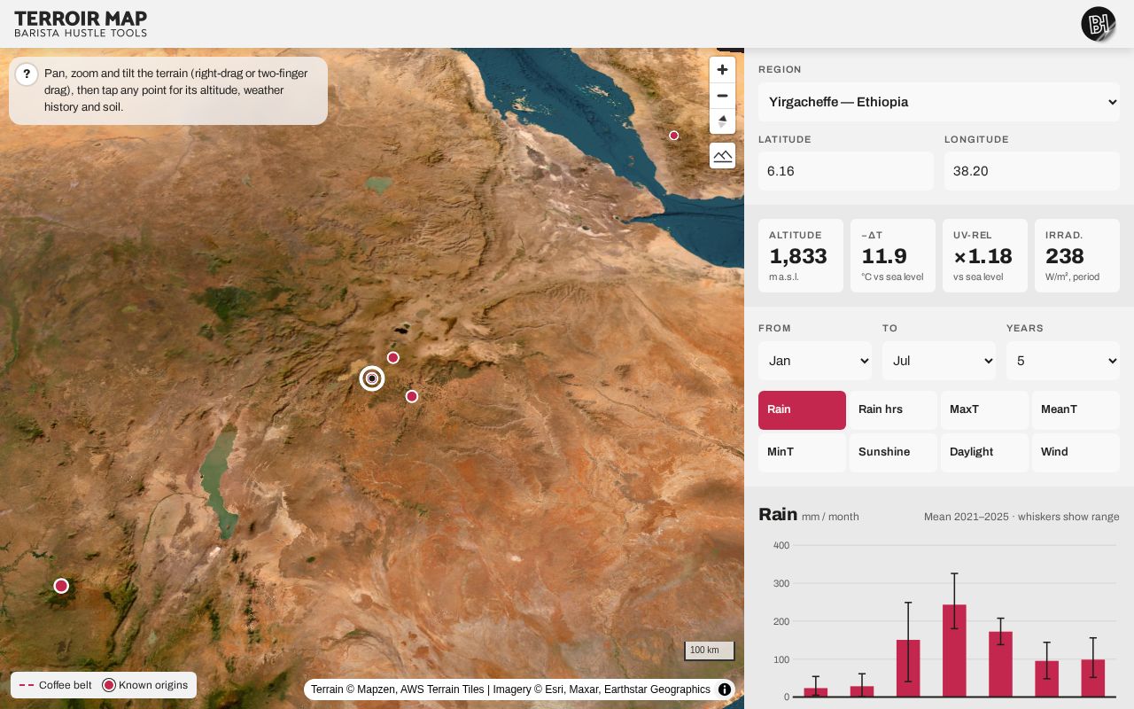Click the "Barista Hustle Tools" subtitle
The image size is (1134, 709).
point(81,33)
